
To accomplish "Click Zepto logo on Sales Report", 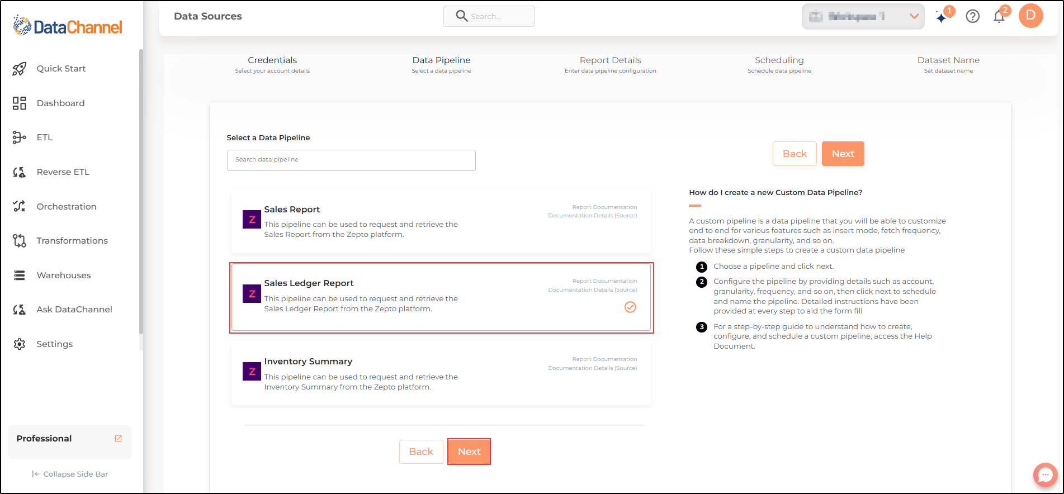I will click(x=252, y=219).
